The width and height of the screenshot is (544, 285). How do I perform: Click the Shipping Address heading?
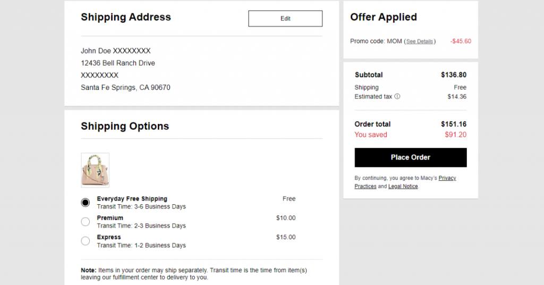pos(126,17)
